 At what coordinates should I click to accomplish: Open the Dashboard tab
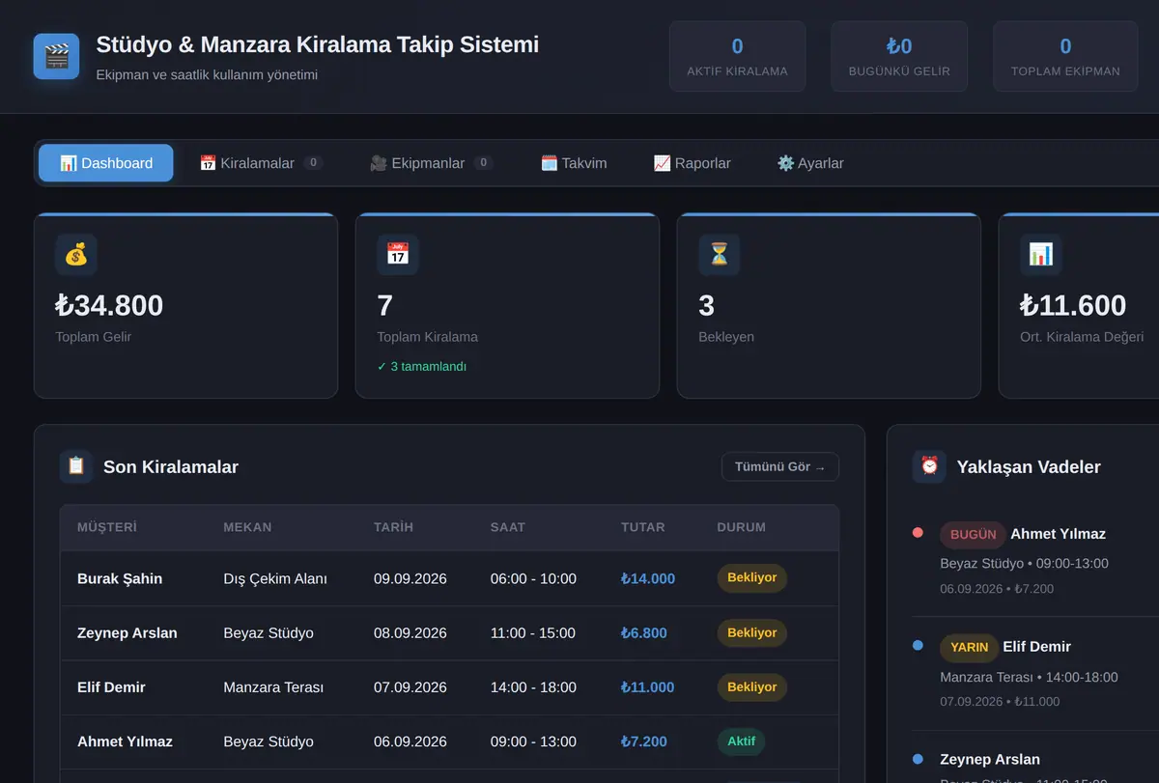pos(106,163)
